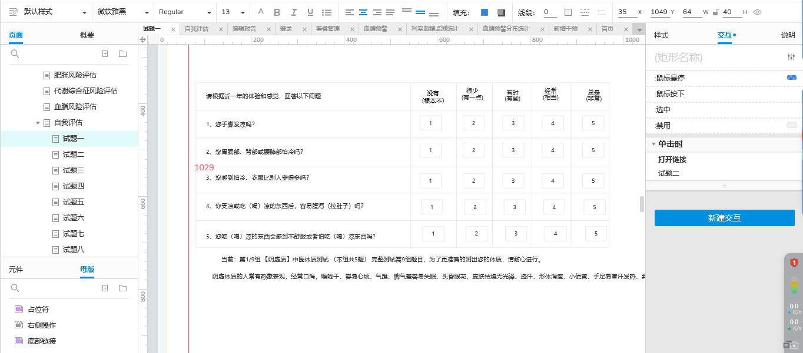
Task: Click the 鼠标悬停 style preview swatch
Action: click(x=792, y=78)
